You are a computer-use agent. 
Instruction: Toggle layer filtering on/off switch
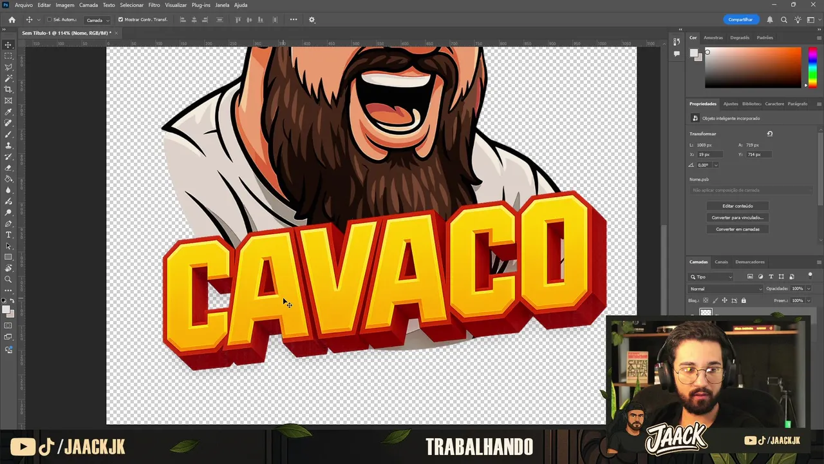810,275
